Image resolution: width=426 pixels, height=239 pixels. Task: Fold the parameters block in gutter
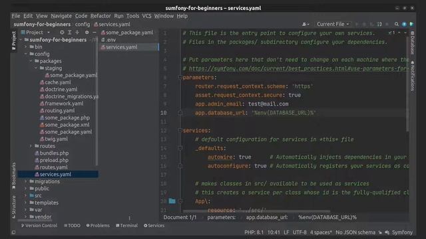180,78
